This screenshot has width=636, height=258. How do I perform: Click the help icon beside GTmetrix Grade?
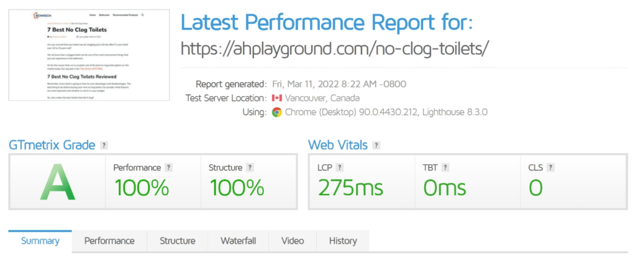point(104,145)
